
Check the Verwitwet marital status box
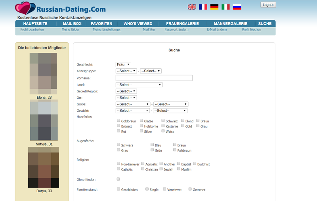[164, 189]
